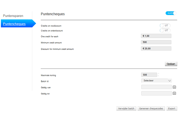Select Puntencheques in the sidebar
Viewport: 184px width, 123px height.
(x=14, y=24)
